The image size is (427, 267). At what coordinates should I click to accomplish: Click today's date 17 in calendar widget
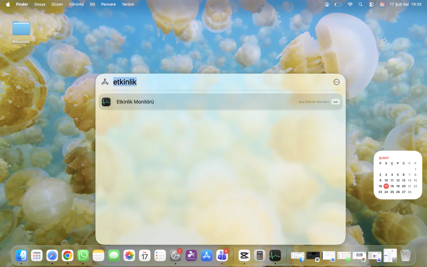[x=386, y=186]
